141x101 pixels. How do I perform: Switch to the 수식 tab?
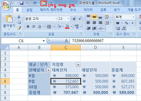pyautogui.click(x=73, y=10)
